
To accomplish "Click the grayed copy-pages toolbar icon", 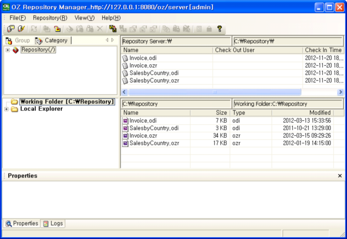I will pos(166,29).
